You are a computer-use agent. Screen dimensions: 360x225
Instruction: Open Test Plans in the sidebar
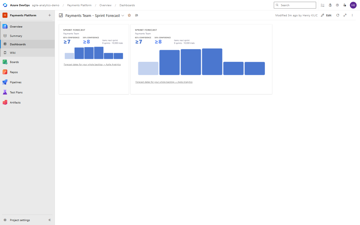(x=27, y=92)
